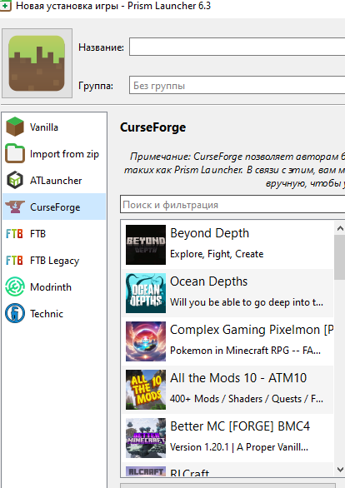This screenshot has width=345, height=488.
Task: Click the modpack list scrollbar thumb
Action: (340, 257)
